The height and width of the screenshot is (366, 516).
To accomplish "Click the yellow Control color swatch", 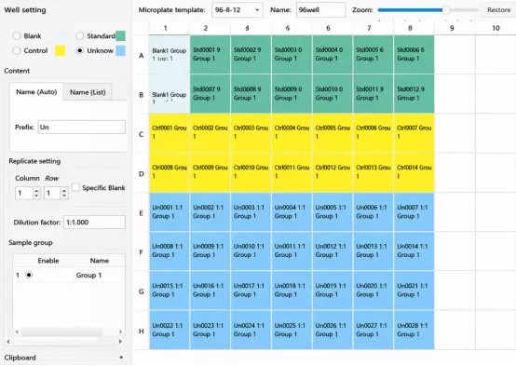I will tap(60, 50).
